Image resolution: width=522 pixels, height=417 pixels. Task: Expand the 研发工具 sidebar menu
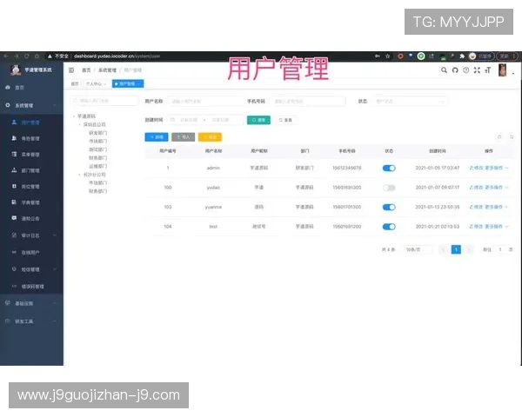(31, 321)
